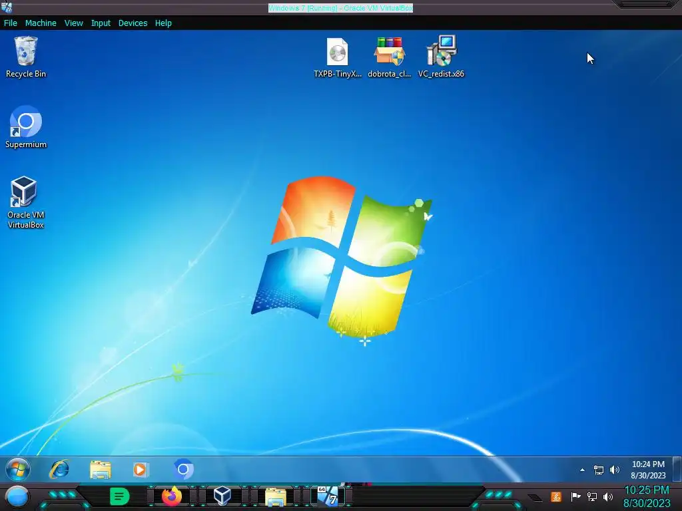Click the host volume speaker icon
Screen dimensions: 682x511
click(x=608, y=496)
